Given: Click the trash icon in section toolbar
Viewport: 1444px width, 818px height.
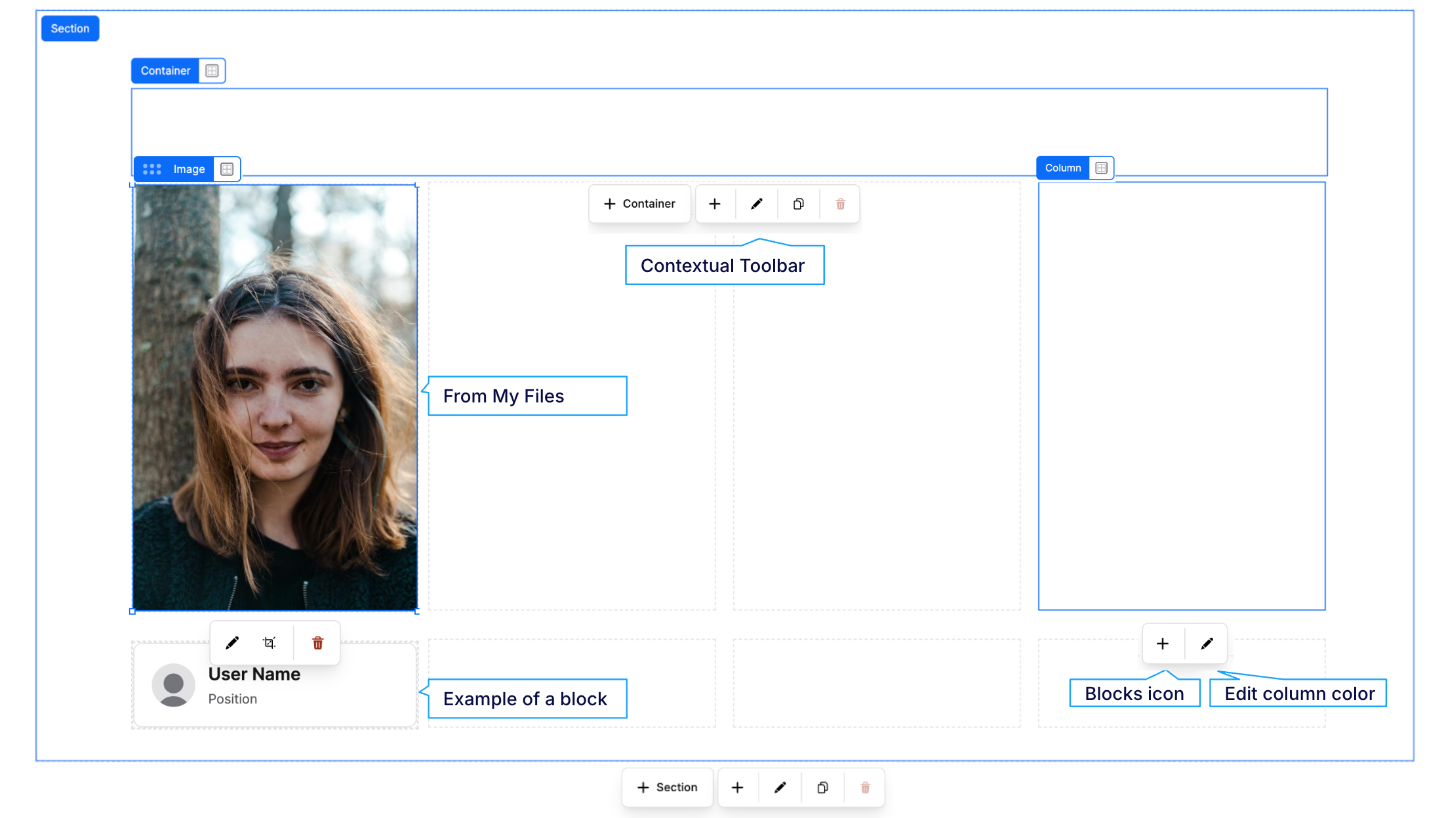Looking at the screenshot, I should tap(866, 787).
